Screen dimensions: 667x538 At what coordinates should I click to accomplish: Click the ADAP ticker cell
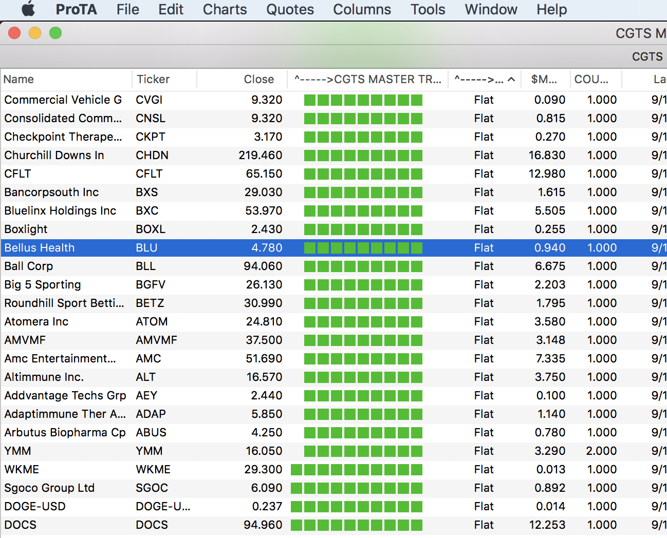pyautogui.click(x=151, y=414)
